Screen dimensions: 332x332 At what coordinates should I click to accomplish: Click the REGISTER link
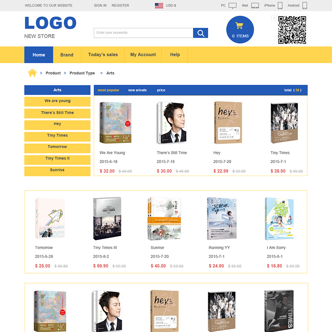[x=120, y=6]
